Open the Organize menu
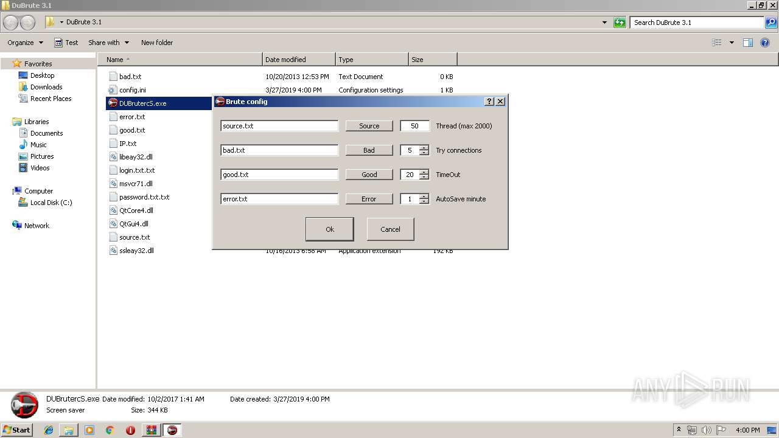This screenshot has height=438, width=779. click(x=25, y=43)
